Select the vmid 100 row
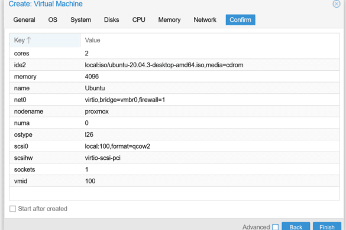346x230 pixels. [174, 181]
